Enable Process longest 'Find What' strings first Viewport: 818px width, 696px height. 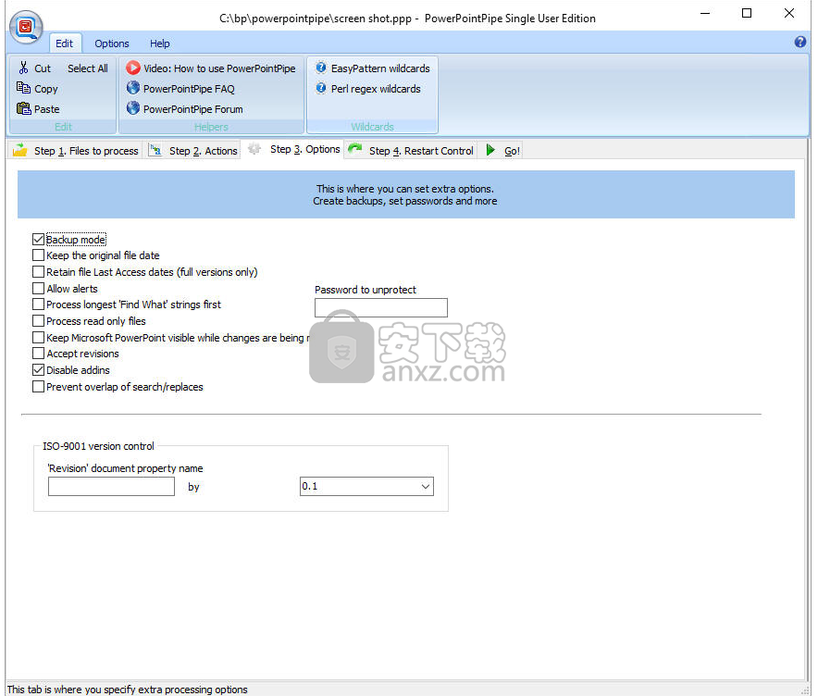(x=38, y=304)
